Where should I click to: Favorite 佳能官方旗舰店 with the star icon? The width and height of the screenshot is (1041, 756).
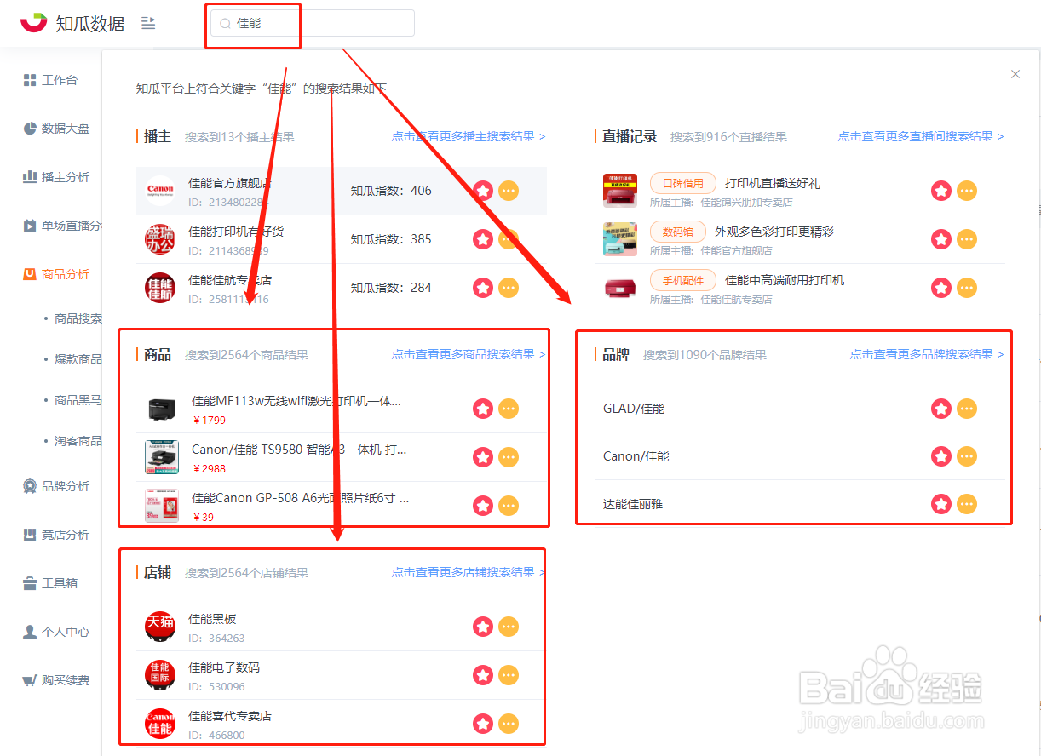point(483,191)
